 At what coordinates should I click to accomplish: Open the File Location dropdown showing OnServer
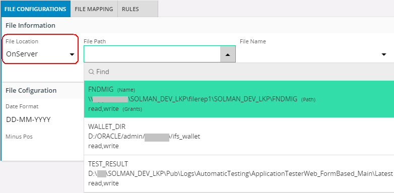pos(40,54)
